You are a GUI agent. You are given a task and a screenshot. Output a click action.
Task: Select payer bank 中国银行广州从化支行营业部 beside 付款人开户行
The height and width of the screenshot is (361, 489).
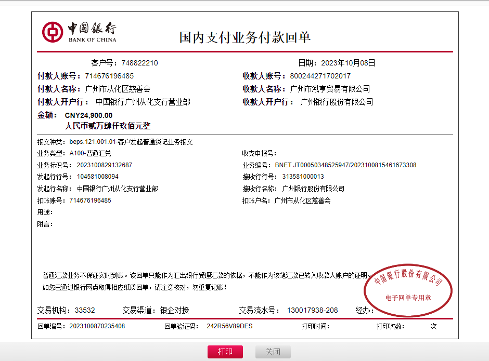point(143,102)
